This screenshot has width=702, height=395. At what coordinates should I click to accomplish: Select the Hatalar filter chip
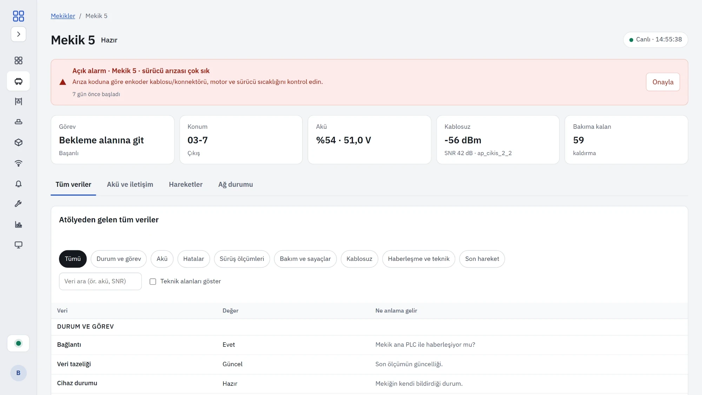(x=193, y=259)
